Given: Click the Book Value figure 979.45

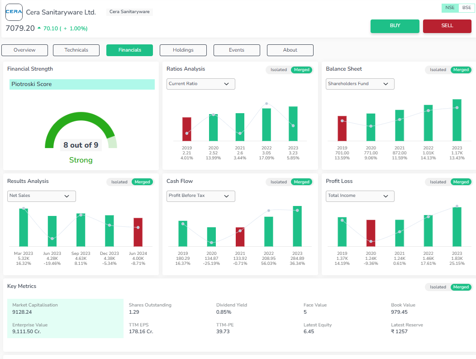Looking at the screenshot, I should tap(399, 312).
